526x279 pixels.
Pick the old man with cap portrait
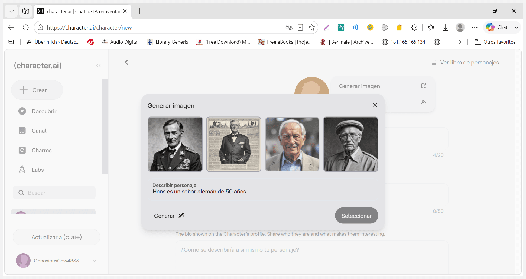pyautogui.click(x=351, y=144)
